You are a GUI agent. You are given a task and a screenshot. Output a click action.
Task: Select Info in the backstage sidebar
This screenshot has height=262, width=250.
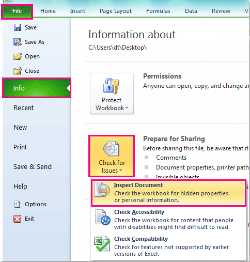pyautogui.click(x=37, y=88)
